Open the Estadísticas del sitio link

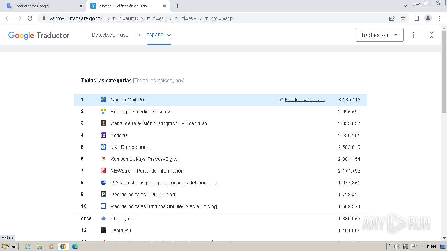pyautogui.click(x=305, y=100)
